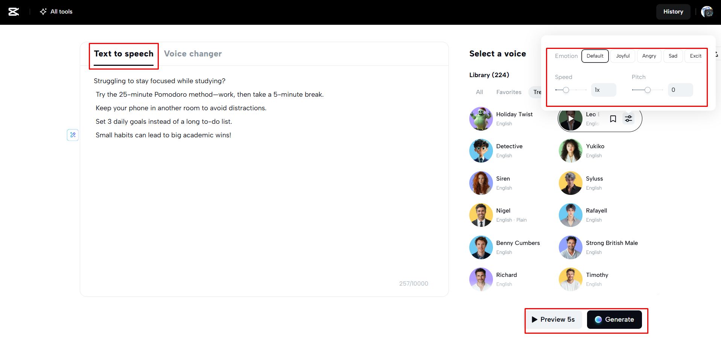This screenshot has height=342, width=721.
Task: Open the voice settings sliders on Leo's card
Action: pos(628,119)
